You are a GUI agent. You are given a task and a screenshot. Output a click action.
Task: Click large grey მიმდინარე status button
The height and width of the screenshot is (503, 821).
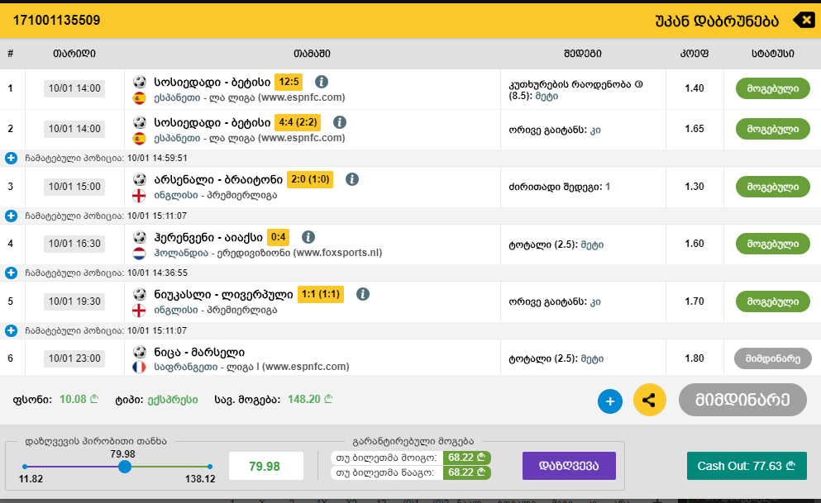pos(742,400)
